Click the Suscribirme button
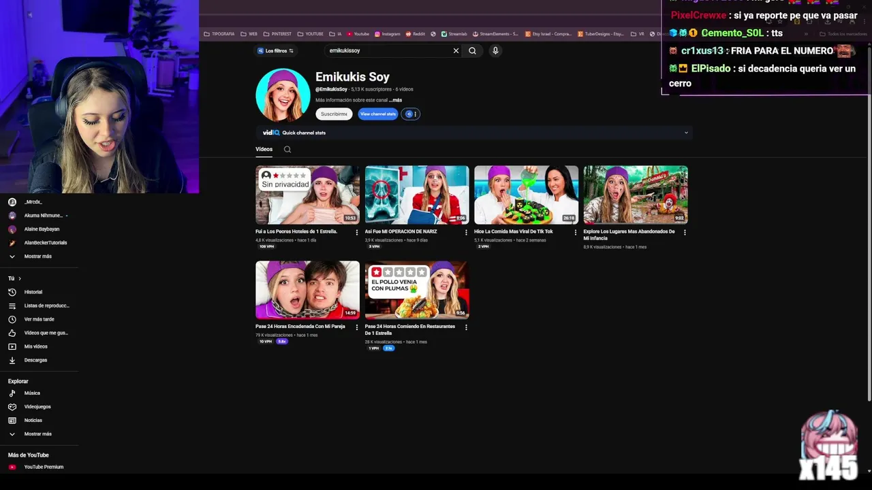This screenshot has width=872, height=490. [334, 114]
